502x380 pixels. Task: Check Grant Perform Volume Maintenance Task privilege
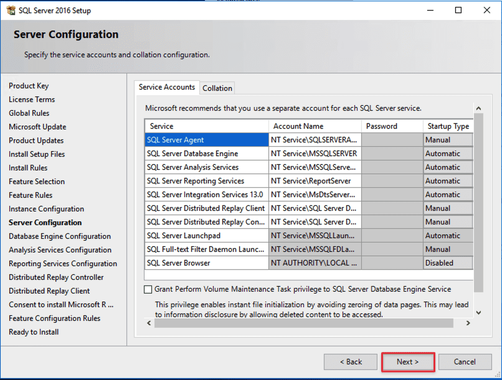pos(148,289)
